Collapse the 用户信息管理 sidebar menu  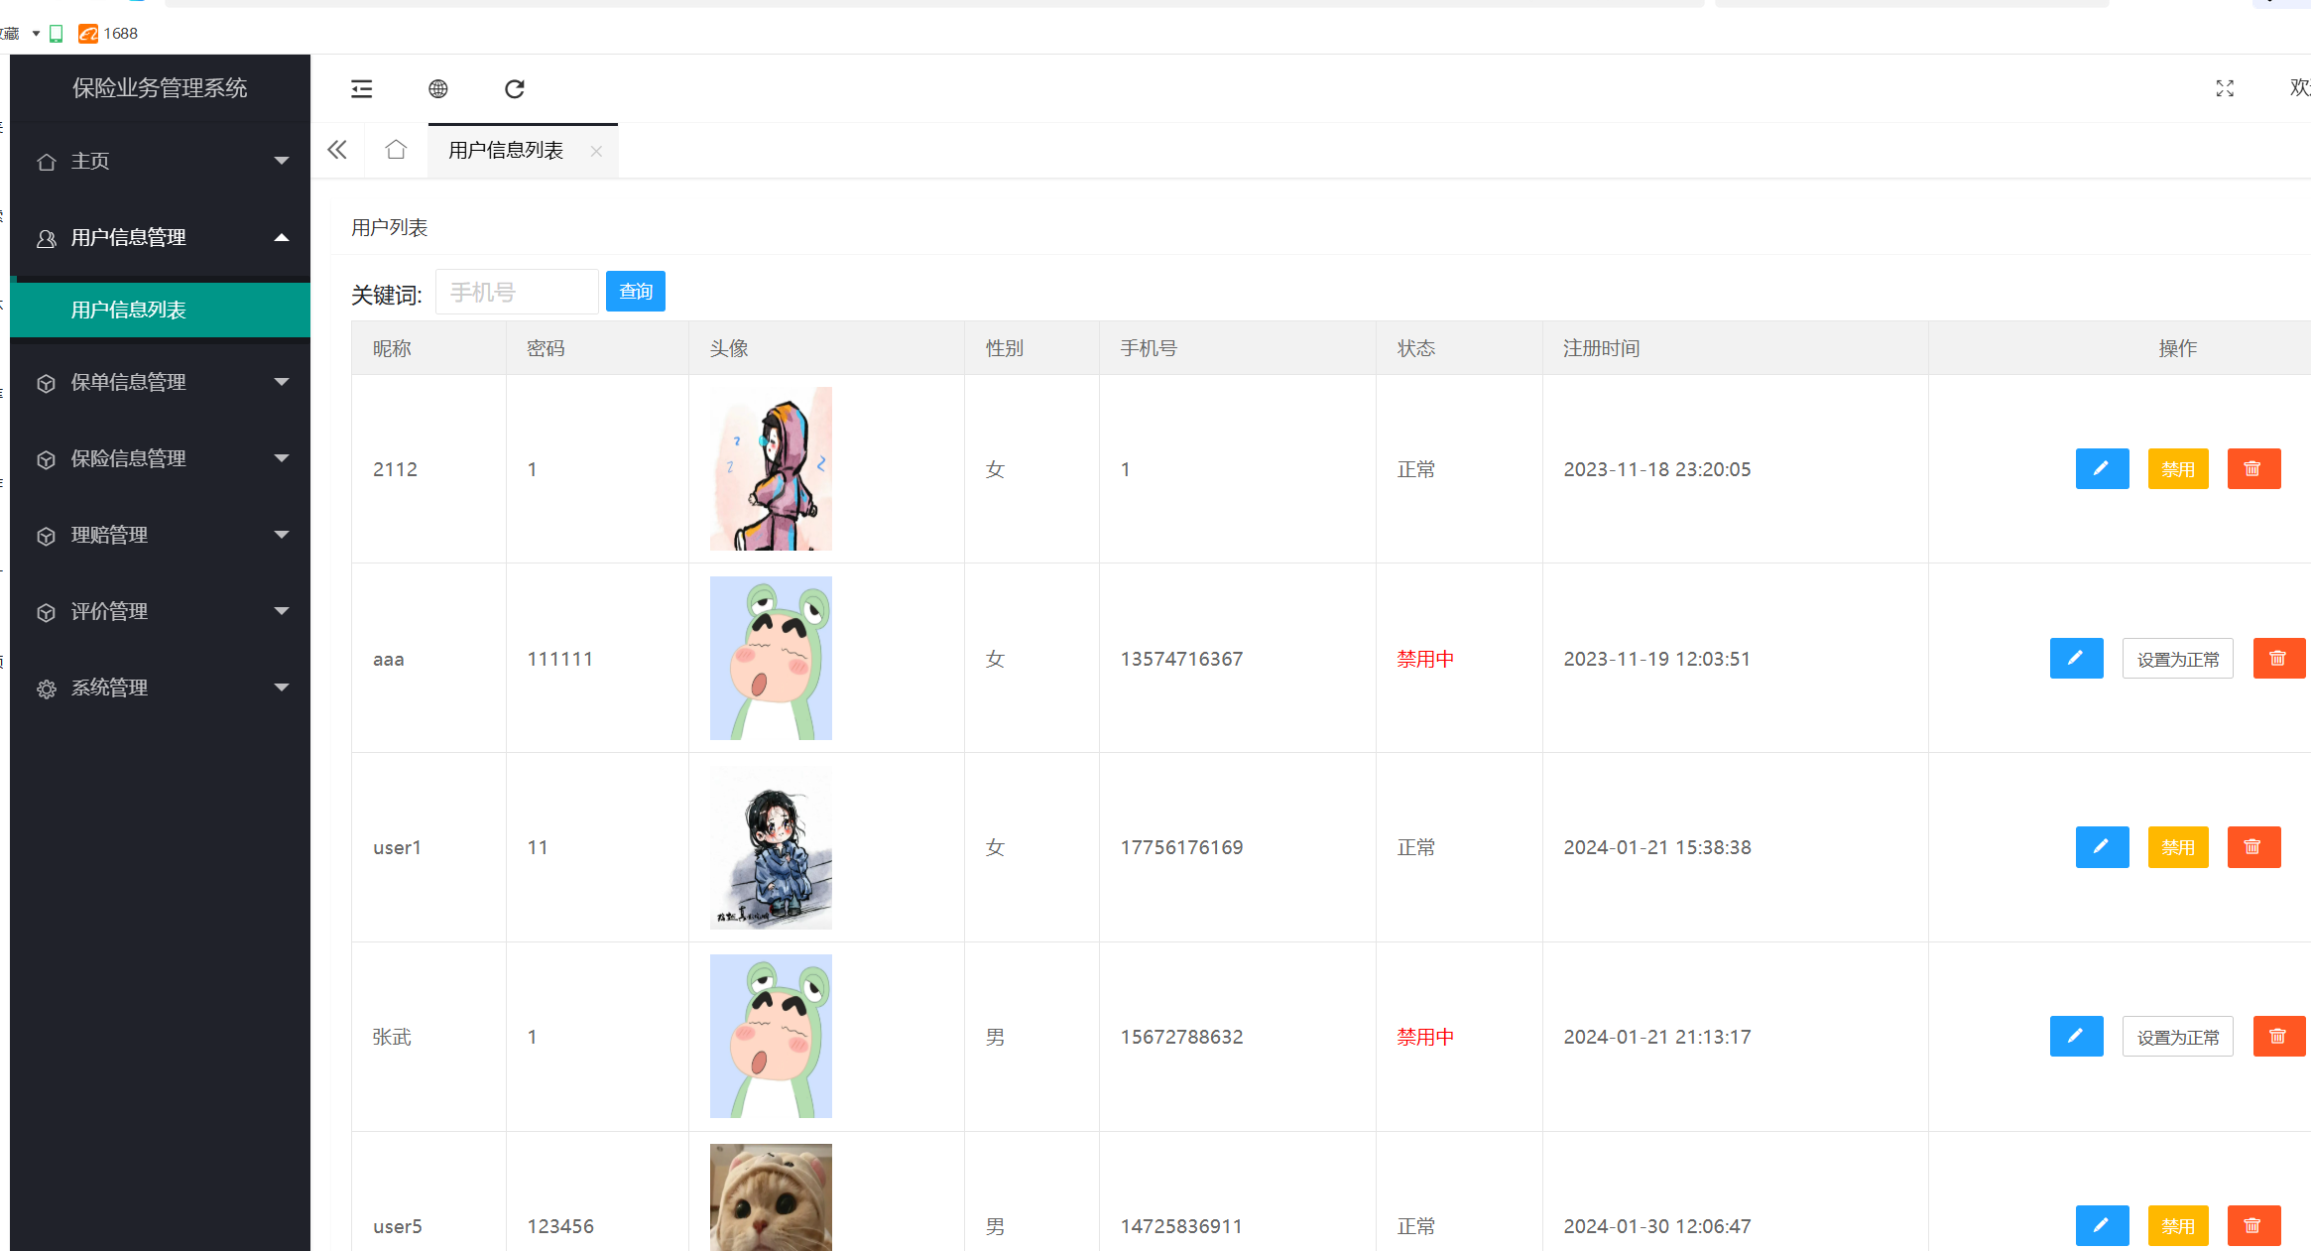pos(160,237)
